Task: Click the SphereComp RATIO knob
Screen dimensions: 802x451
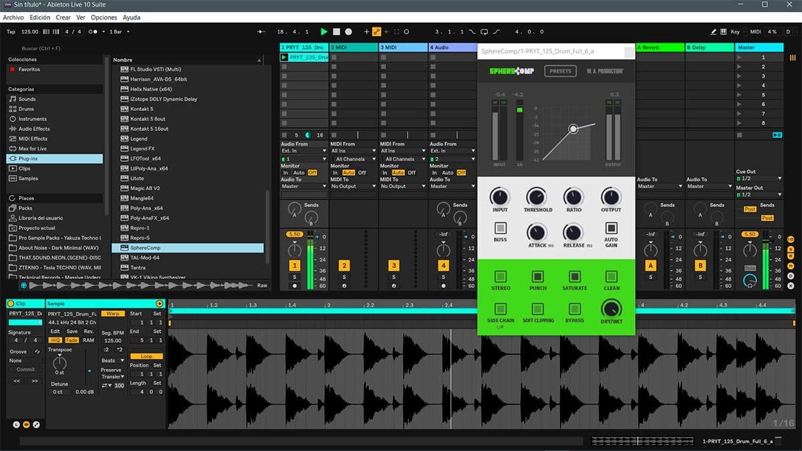Action: (573, 196)
